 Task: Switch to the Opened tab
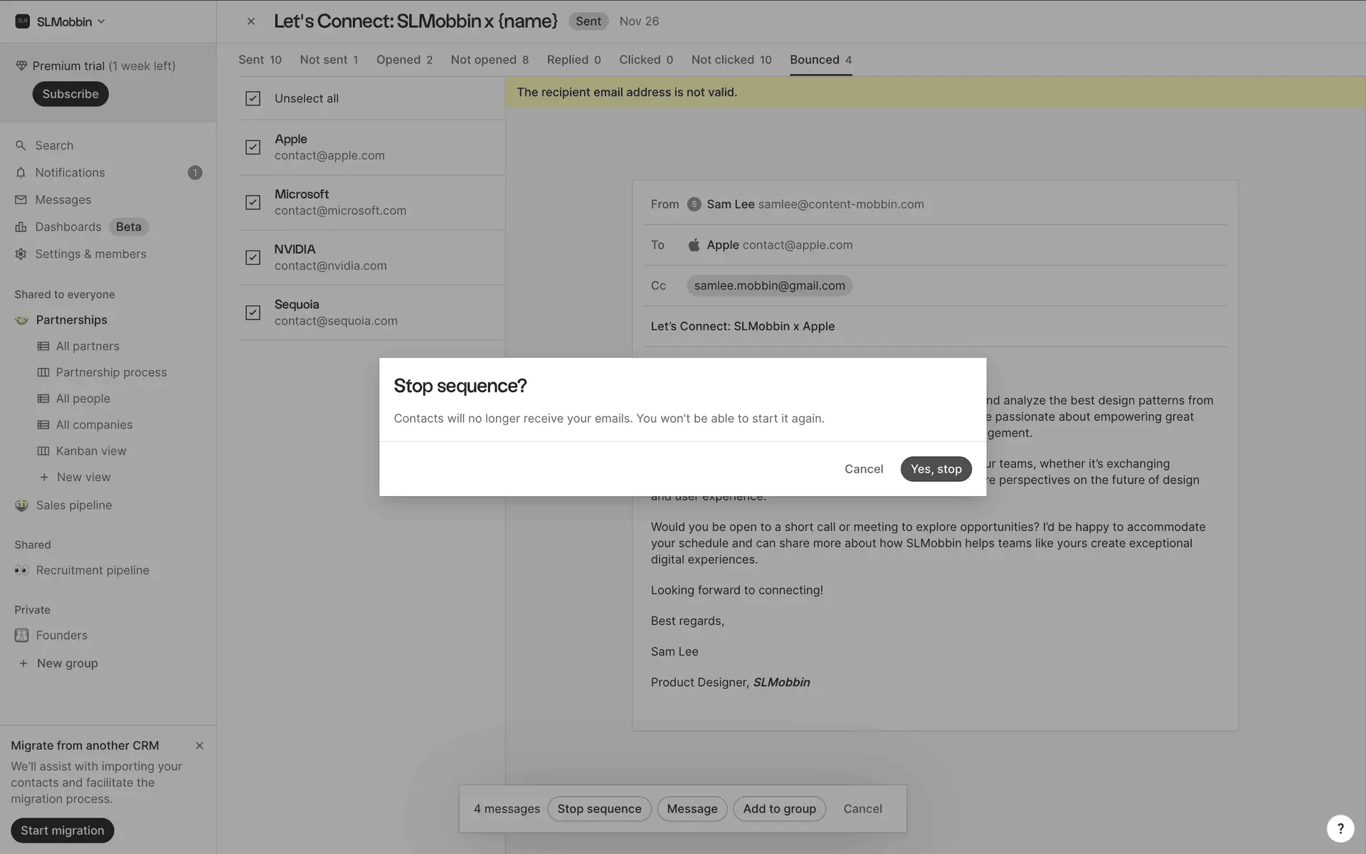pos(404,60)
